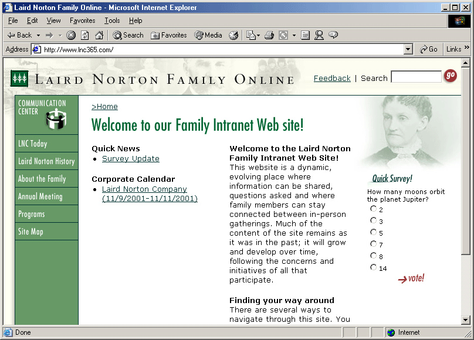Select the survey answer 14
Screen dimensions: 474x340
373,267
